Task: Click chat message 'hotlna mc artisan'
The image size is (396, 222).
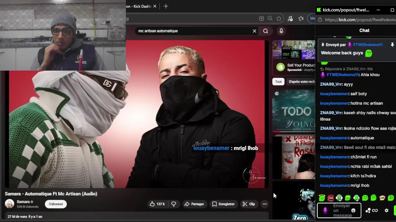Action: tap(351, 103)
